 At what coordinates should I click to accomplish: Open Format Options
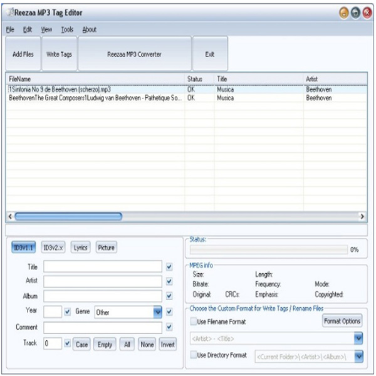pos(342,321)
